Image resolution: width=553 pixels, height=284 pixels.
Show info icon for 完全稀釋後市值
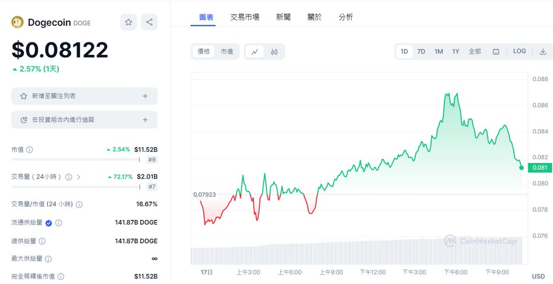pos(61,277)
